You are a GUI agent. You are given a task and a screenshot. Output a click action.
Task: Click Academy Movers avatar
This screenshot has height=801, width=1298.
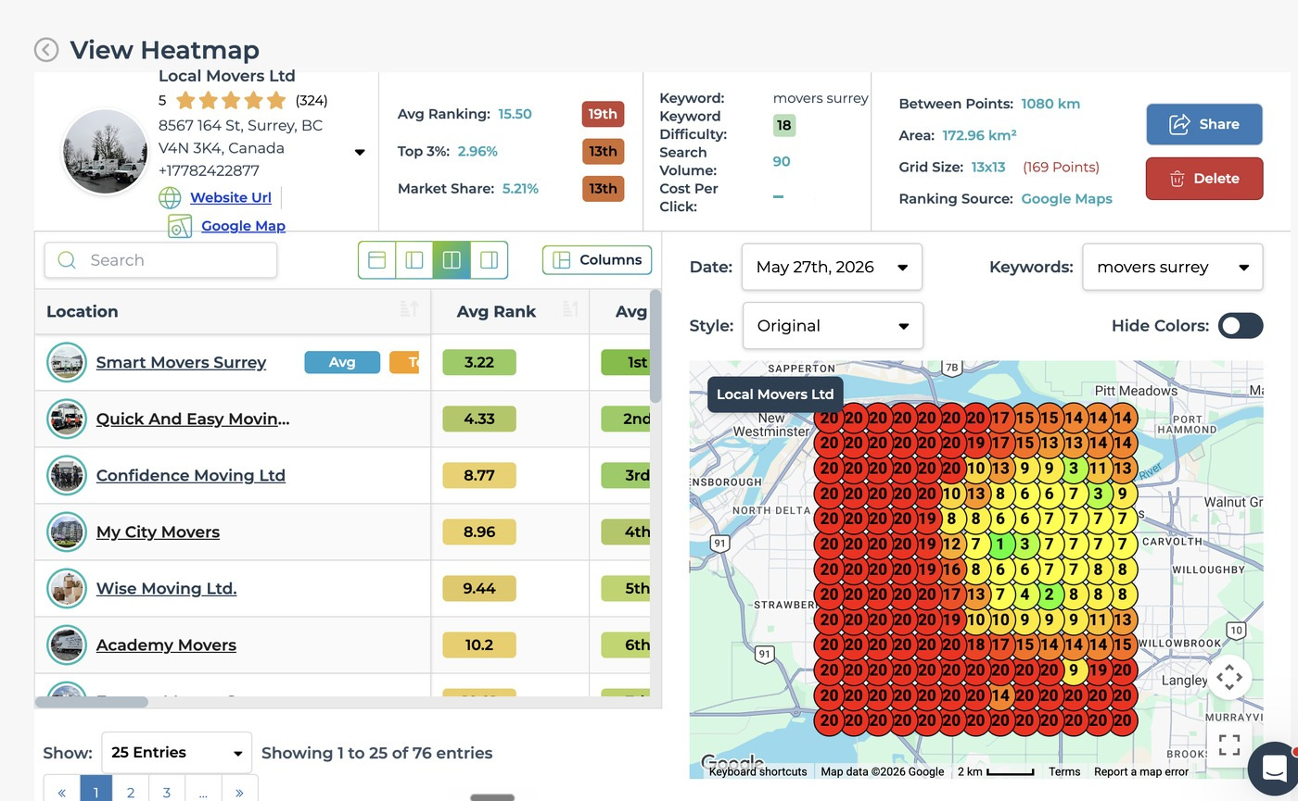tap(67, 645)
